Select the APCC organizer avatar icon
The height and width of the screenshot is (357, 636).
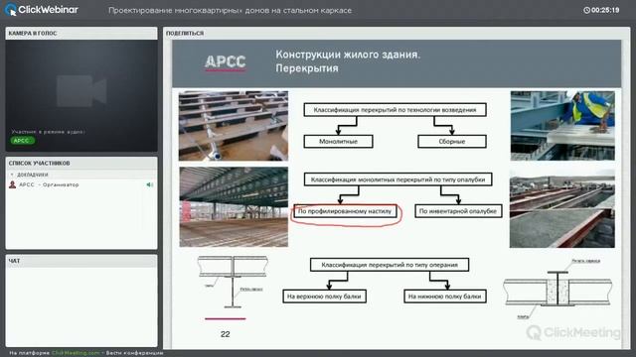(13, 184)
